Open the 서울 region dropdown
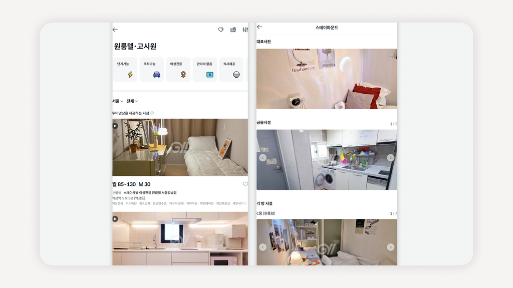The width and height of the screenshot is (513, 288). 118,101
